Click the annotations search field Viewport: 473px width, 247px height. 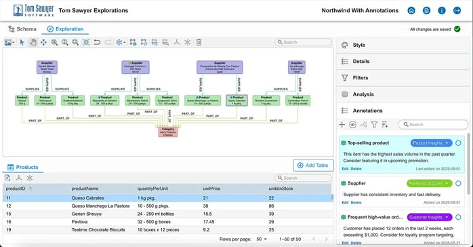point(433,124)
